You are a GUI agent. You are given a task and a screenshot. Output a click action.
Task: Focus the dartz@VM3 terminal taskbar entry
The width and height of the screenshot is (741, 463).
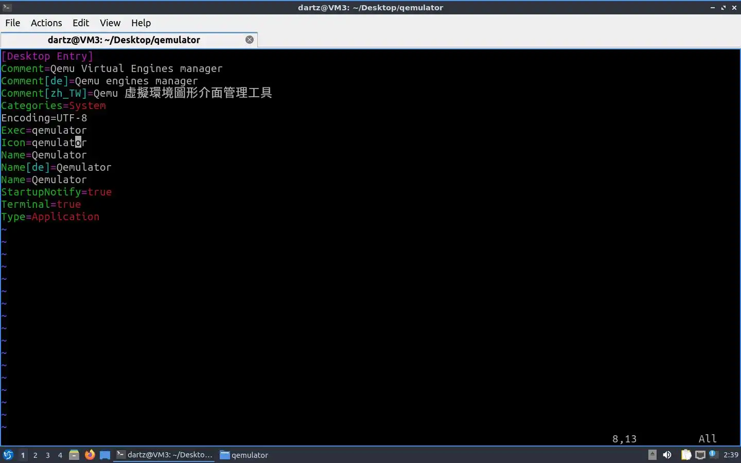[164, 455]
